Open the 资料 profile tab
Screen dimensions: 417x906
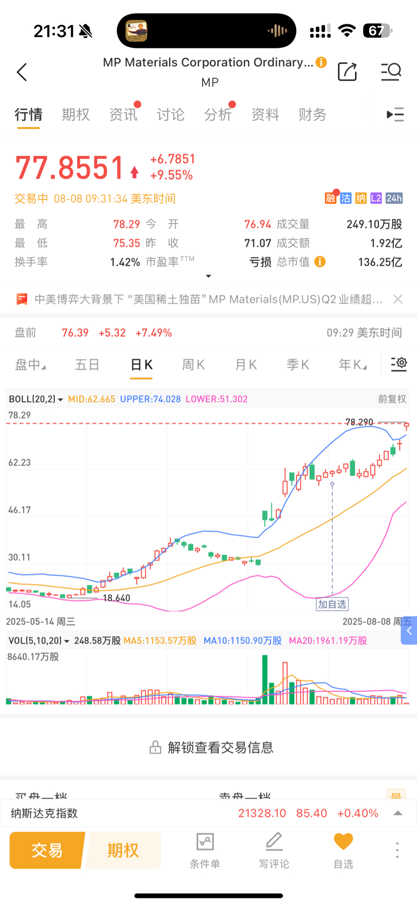[265, 115]
